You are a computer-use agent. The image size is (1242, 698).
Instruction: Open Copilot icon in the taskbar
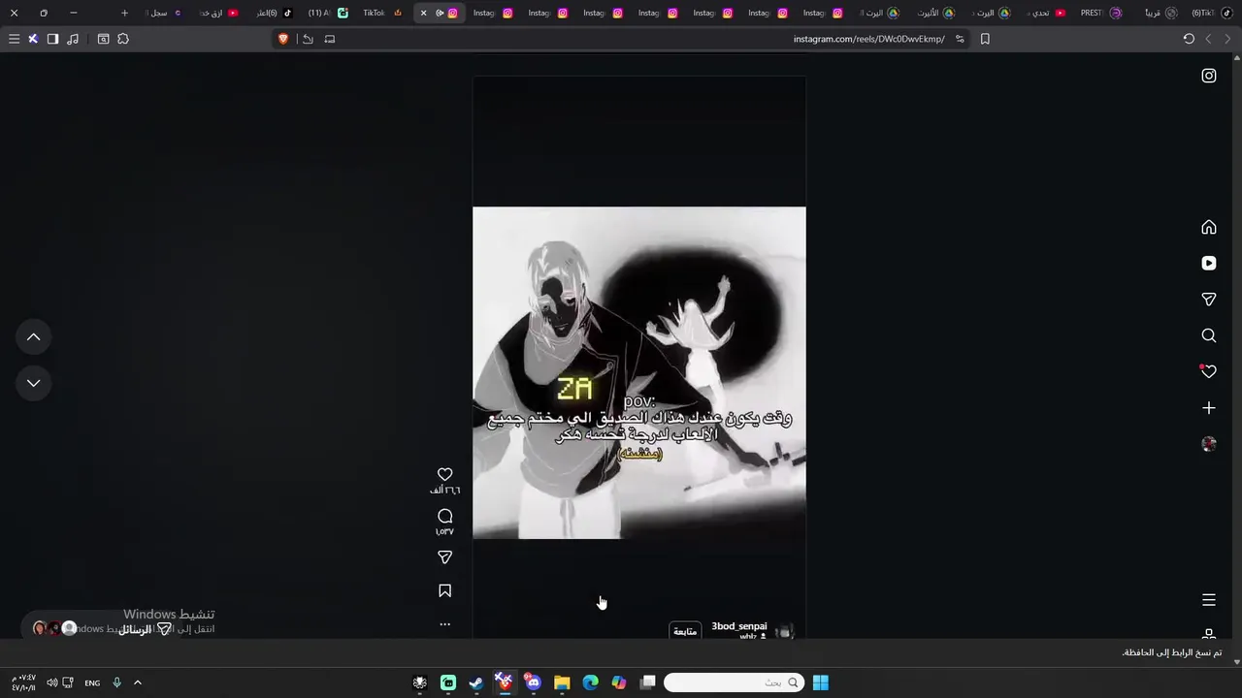(619, 682)
